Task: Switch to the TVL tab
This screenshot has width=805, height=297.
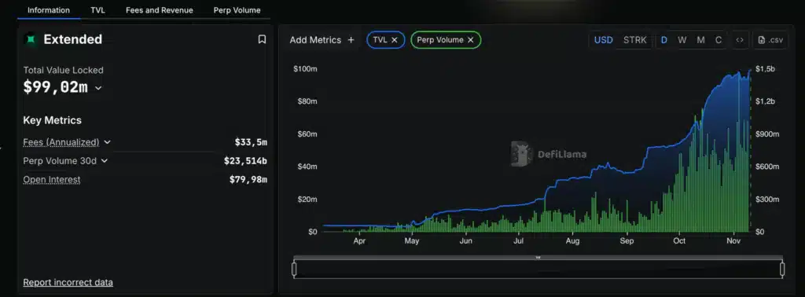Action: point(97,10)
